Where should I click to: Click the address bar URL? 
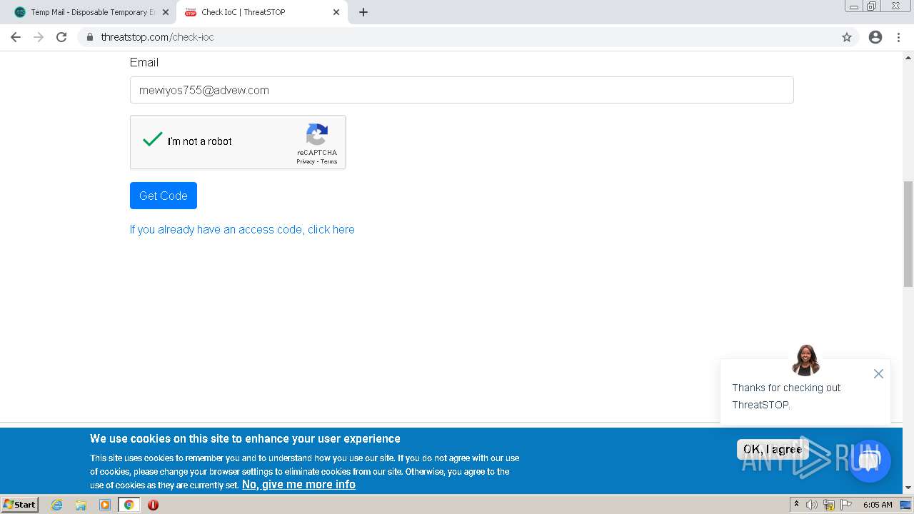pos(157,37)
